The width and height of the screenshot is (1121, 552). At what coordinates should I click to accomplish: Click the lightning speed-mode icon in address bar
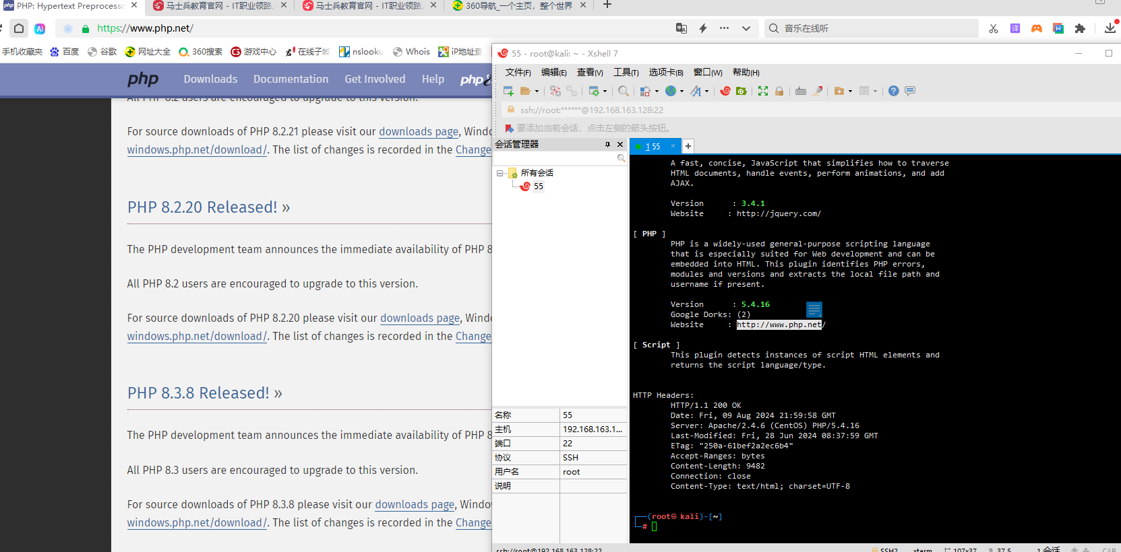click(x=703, y=28)
